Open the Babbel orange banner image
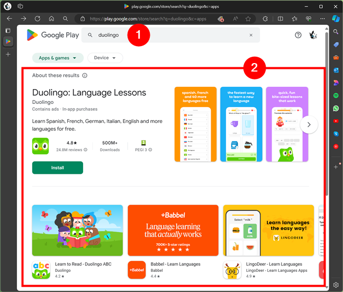The image size is (343, 292). [x=173, y=230]
